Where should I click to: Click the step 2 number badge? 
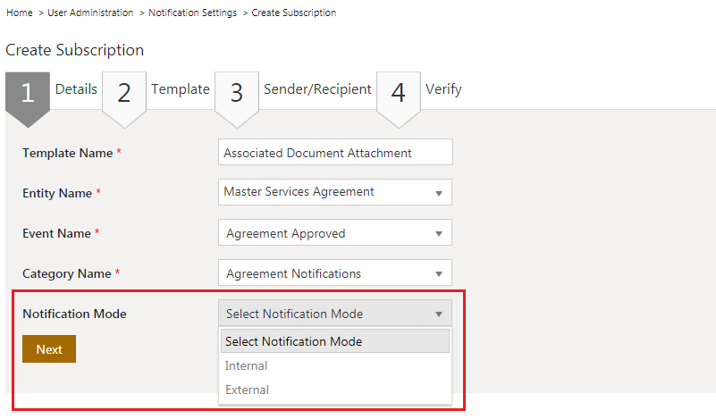point(124,93)
